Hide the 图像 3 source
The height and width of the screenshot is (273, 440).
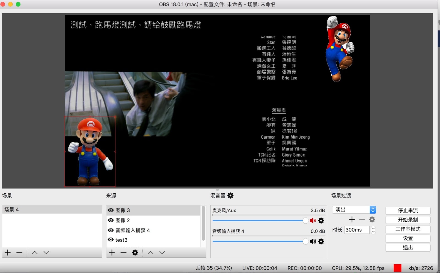(111, 210)
